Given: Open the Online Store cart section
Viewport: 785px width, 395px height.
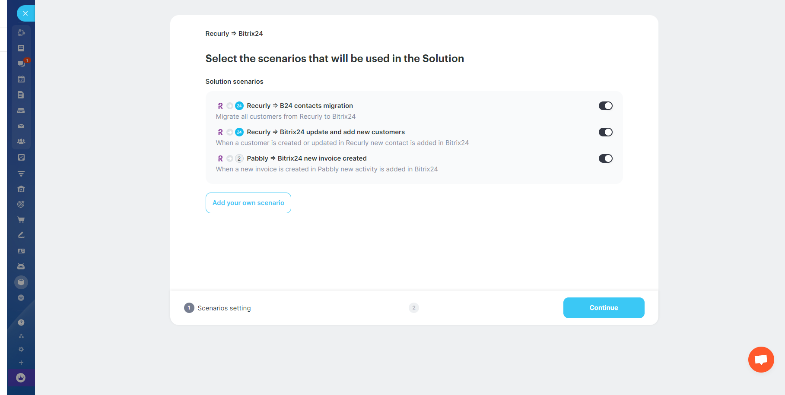Looking at the screenshot, I should click(21, 219).
